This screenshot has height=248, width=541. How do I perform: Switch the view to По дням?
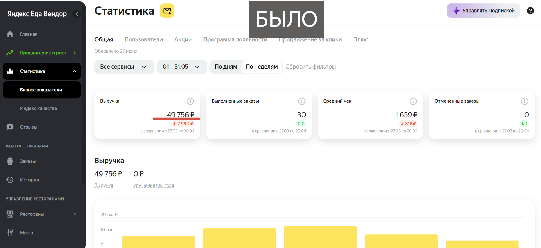pyautogui.click(x=226, y=67)
